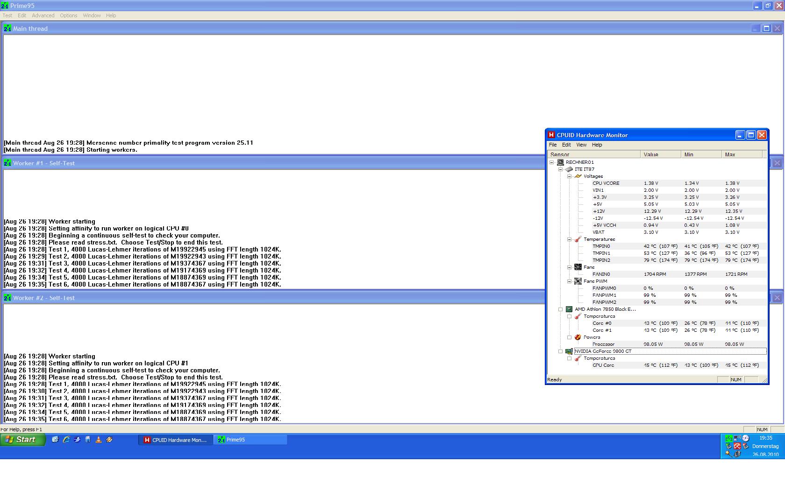Open the red Avira umbrella tray icon
Viewport: 785px width, 490px height.
(737, 446)
